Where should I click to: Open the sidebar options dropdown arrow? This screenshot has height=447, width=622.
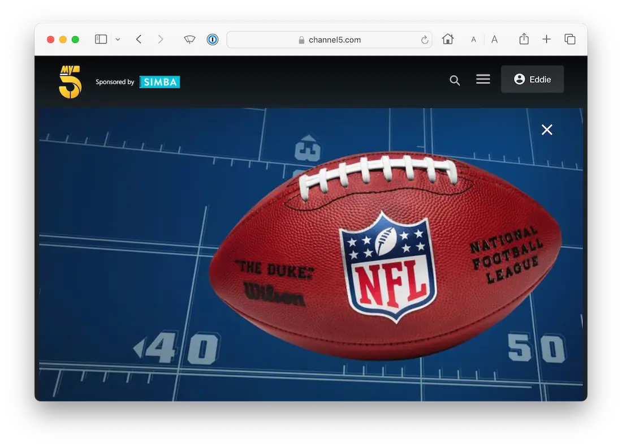click(x=118, y=39)
